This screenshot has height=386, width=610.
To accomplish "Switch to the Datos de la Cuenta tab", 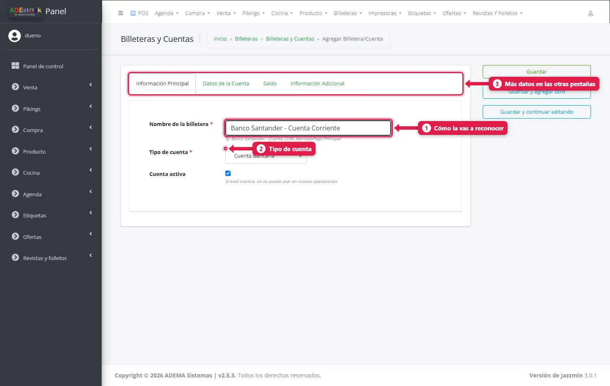I will click(x=226, y=84).
